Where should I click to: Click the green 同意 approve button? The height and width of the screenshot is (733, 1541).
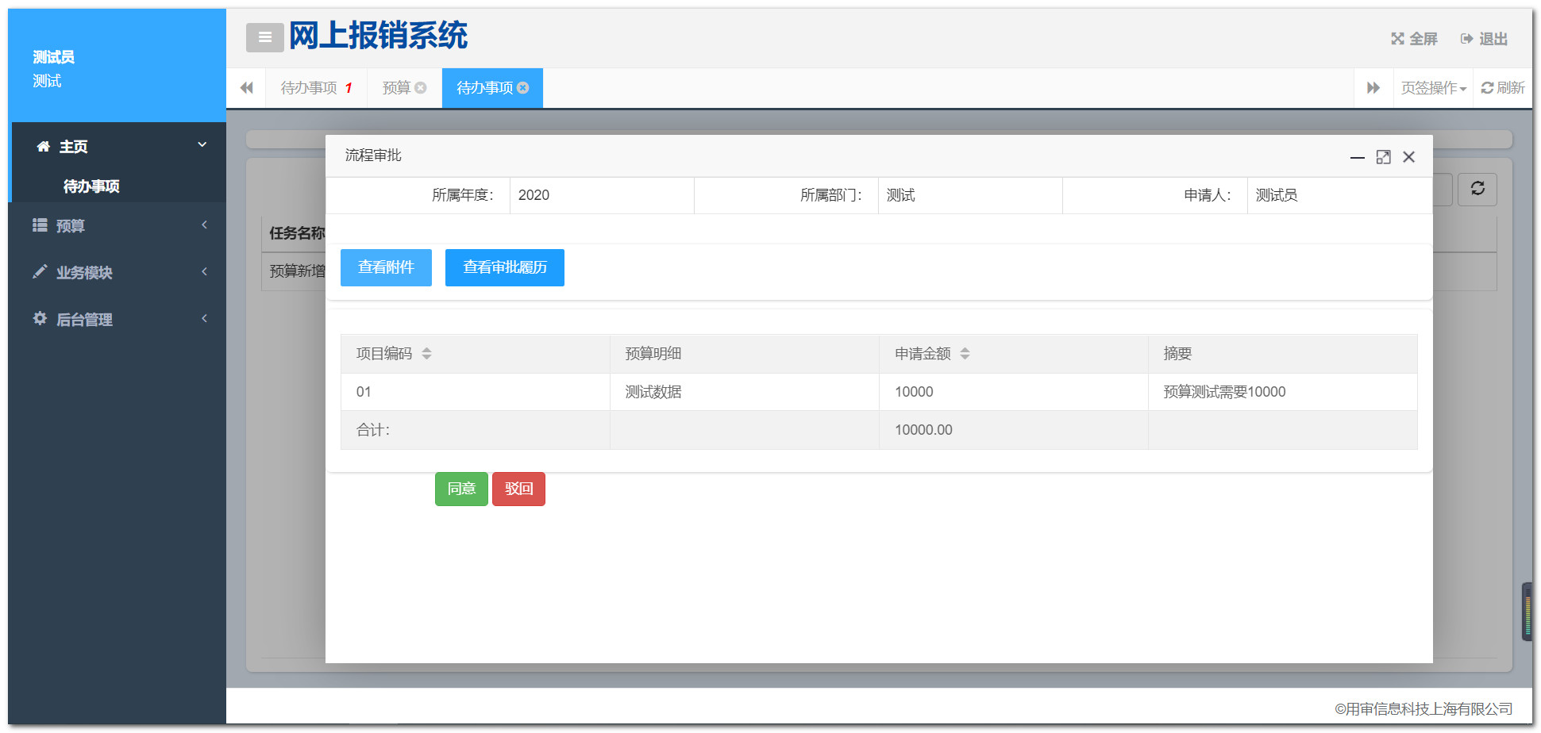point(461,489)
